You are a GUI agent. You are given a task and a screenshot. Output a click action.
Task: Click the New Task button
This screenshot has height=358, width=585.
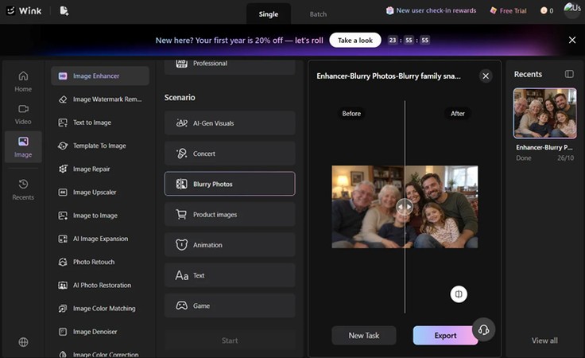(x=364, y=335)
